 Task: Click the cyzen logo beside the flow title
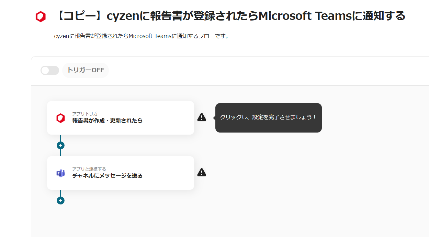pos(41,16)
